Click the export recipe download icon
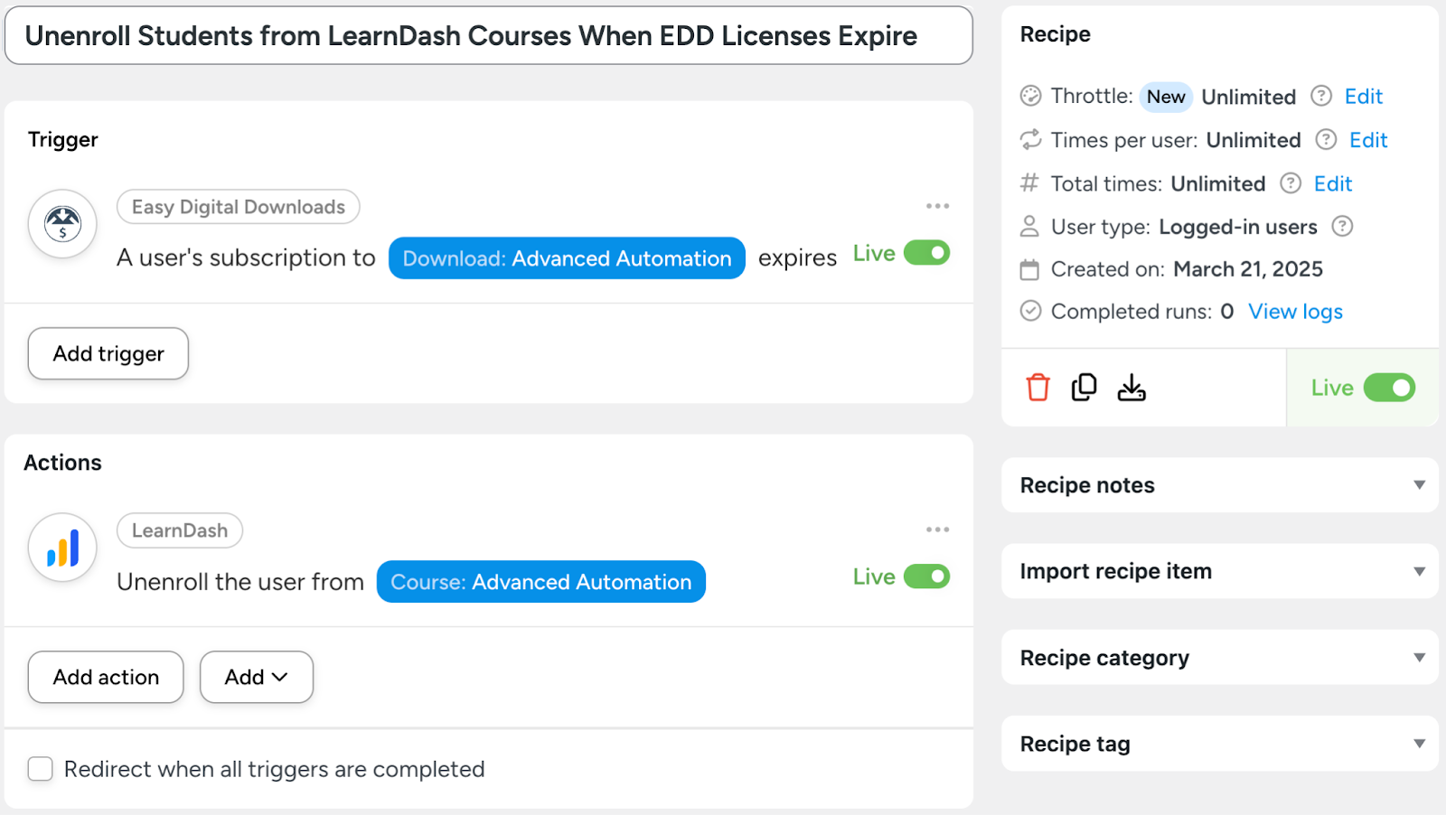The width and height of the screenshot is (1446, 815). [1131, 388]
